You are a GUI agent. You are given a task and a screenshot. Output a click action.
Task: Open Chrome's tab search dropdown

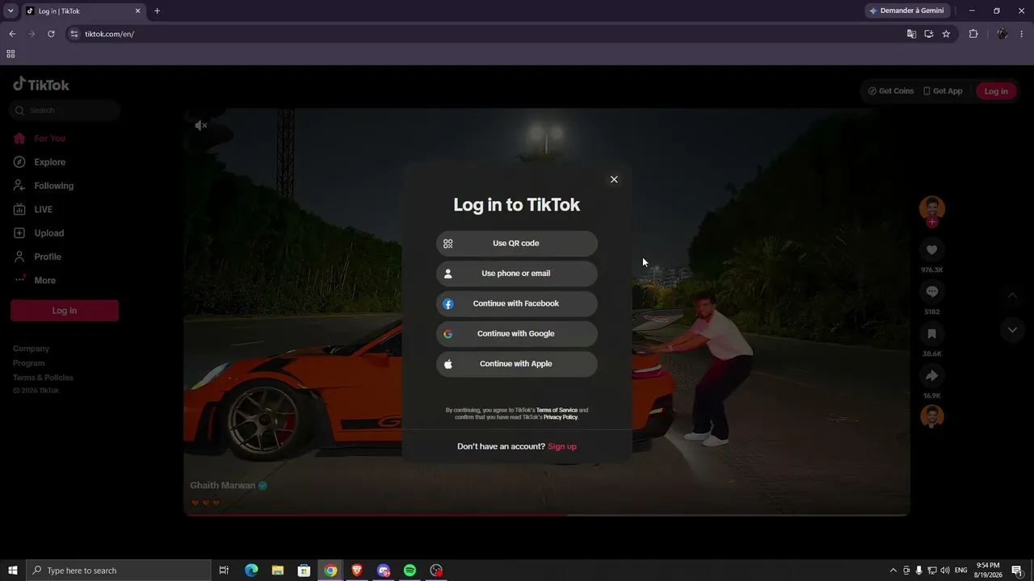(x=11, y=10)
